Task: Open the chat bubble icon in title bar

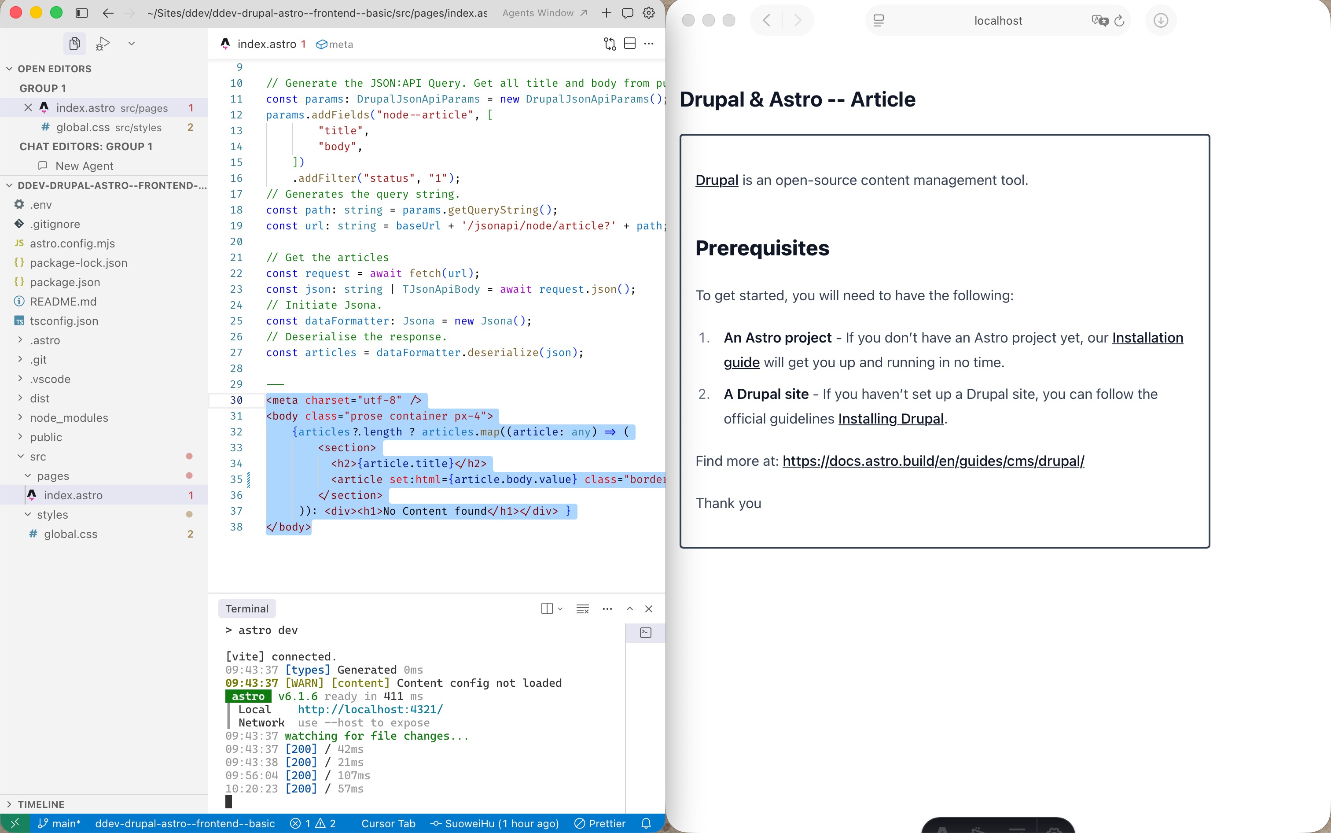Action: (x=627, y=13)
